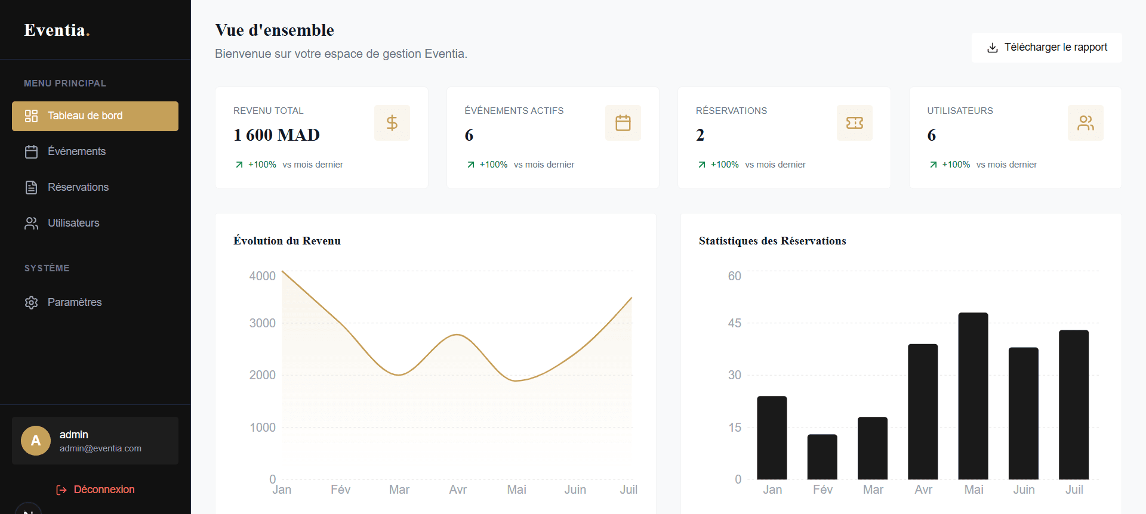
Task: Download report via Télécharger le rapport button
Action: pyautogui.click(x=1047, y=47)
